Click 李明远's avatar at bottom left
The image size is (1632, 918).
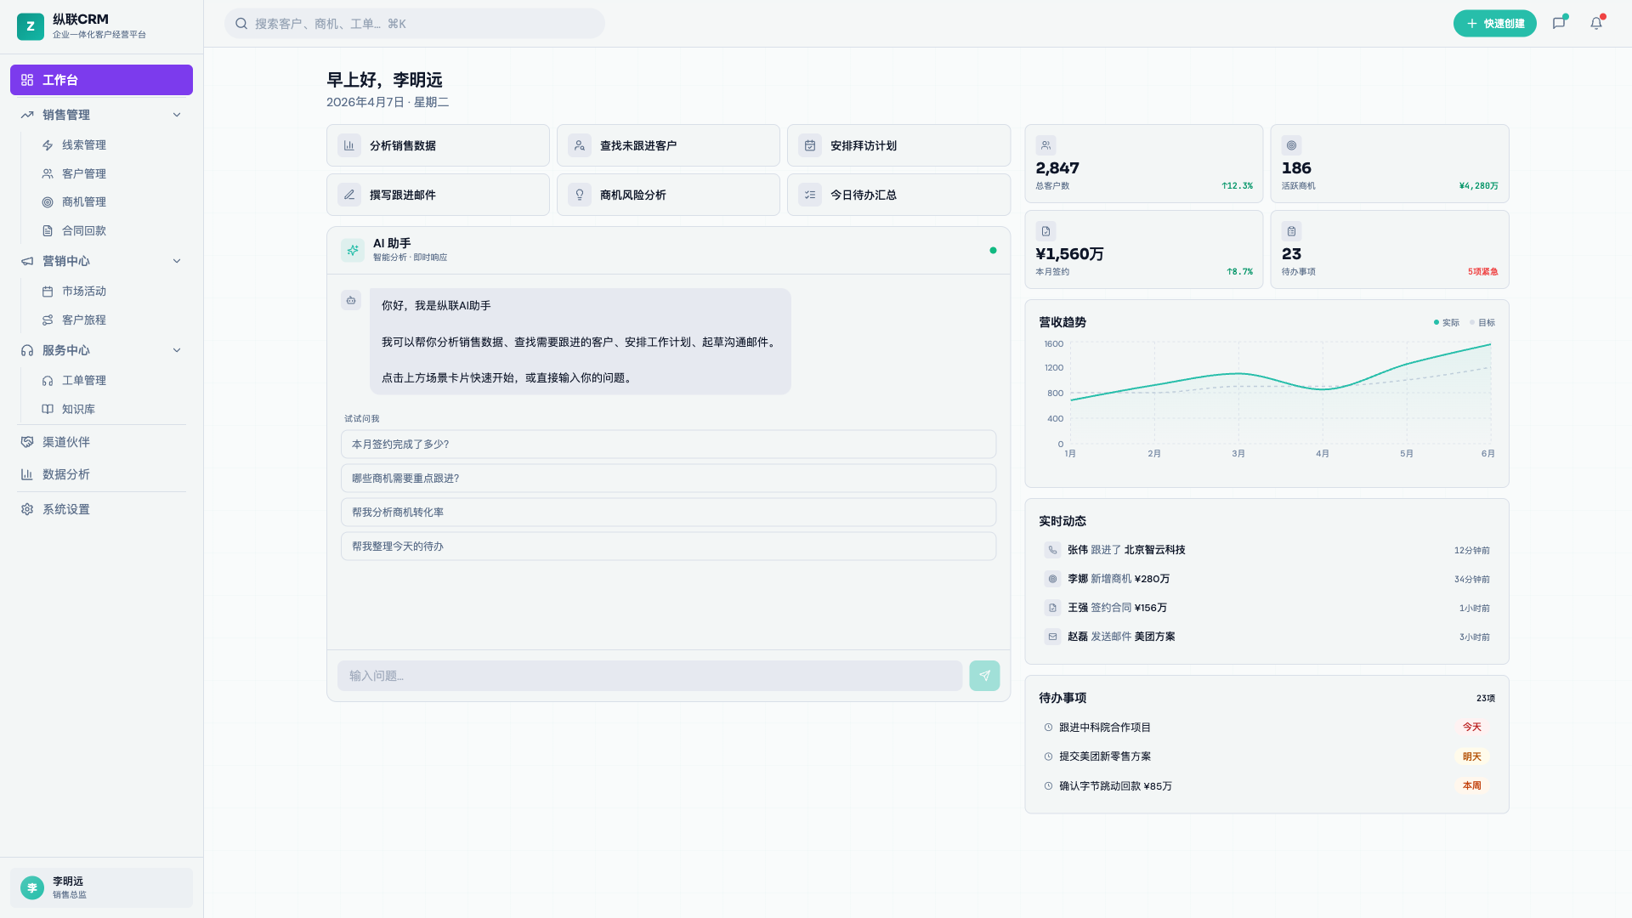pos(31,887)
